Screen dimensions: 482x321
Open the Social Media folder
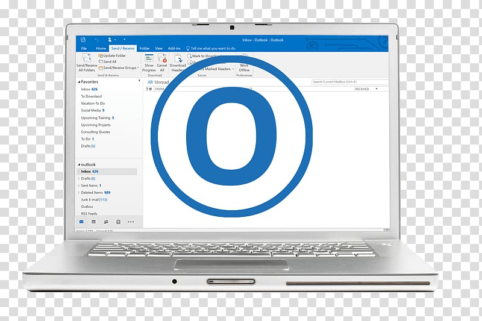coord(93,111)
